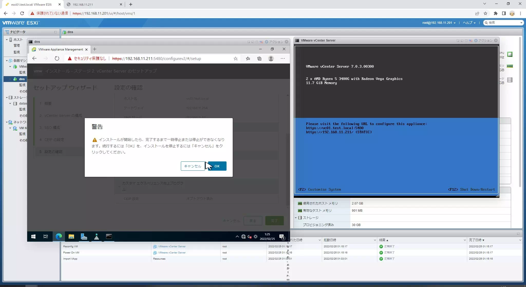Open the root@192.168.11.201 user dropdown
The image size is (526, 287).
[439, 23]
